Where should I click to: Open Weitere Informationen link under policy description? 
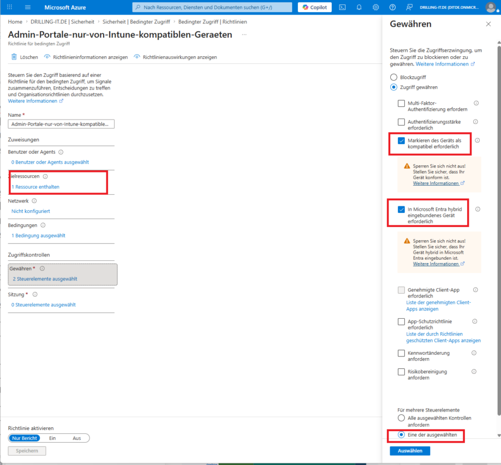pyautogui.click(x=36, y=101)
